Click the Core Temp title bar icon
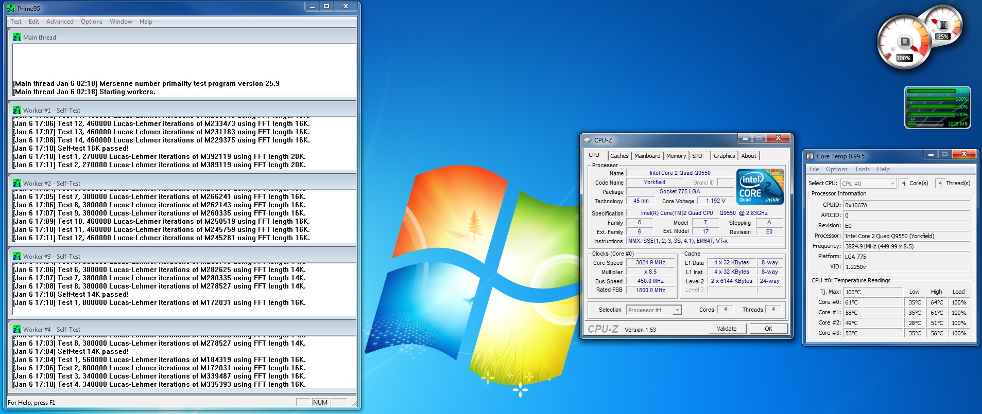This screenshot has width=982, height=414. click(x=810, y=156)
